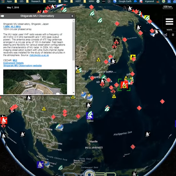Click the 'PHILIPPINES' map label
The image size is (176, 176).
94,148
